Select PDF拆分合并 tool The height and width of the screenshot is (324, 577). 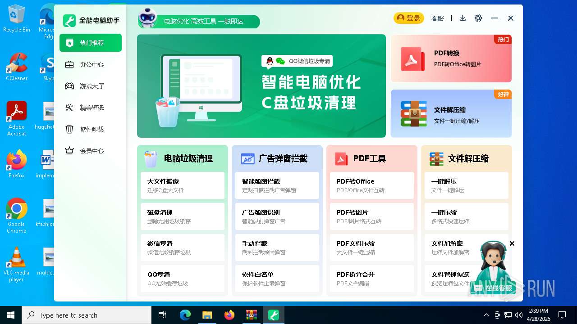[x=372, y=279]
